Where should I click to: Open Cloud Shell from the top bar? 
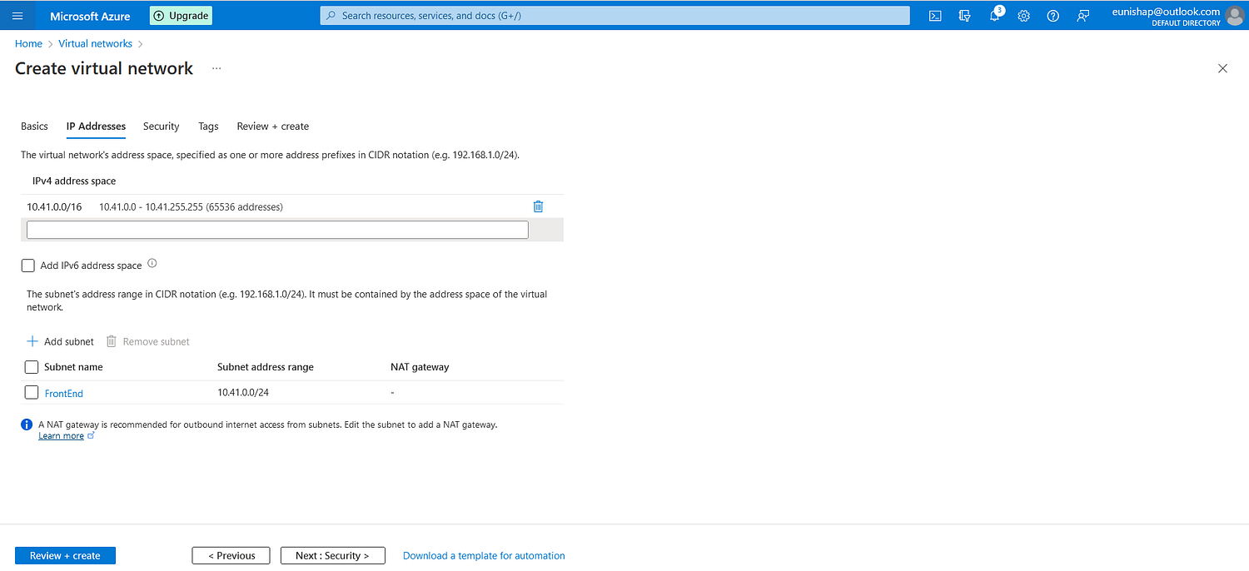[x=935, y=16]
